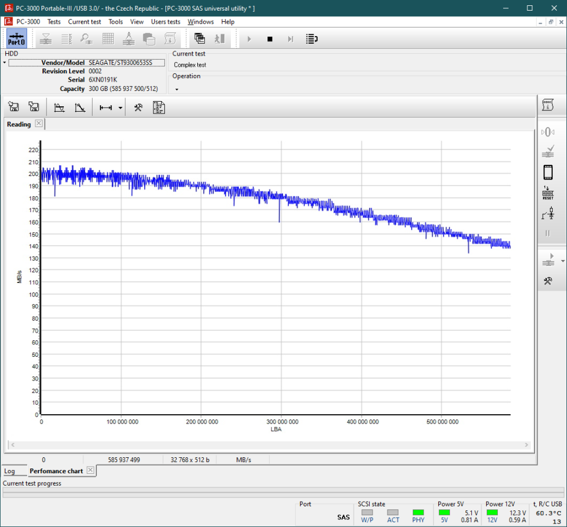Image resolution: width=567 pixels, height=527 pixels.
Task: Click the chart report document icon
Action: tap(158, 108)
